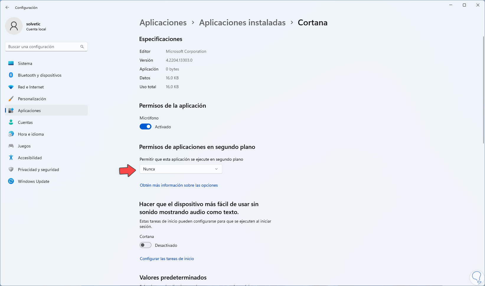Turn off the Micrófono toggle

tap(146, 127)
